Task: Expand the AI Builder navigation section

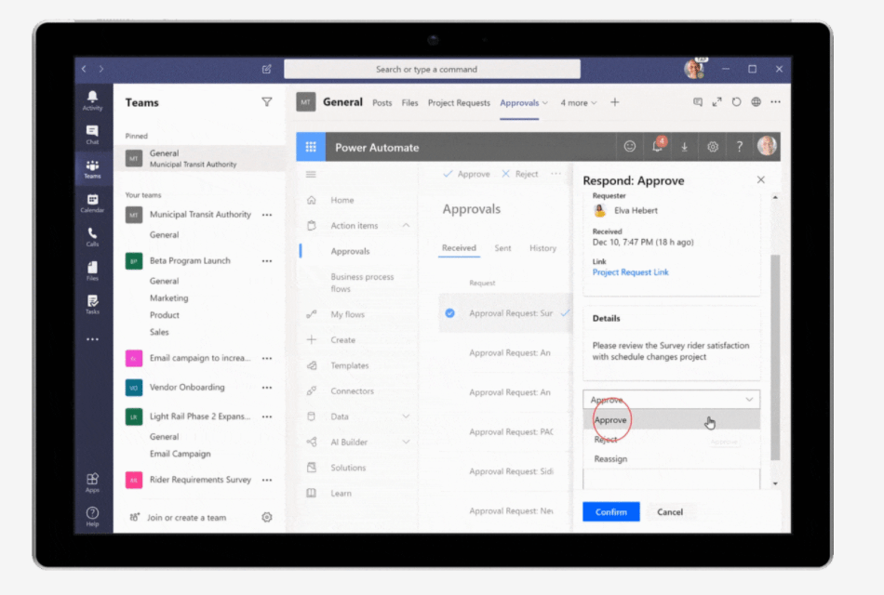Action: click(406, 442)
